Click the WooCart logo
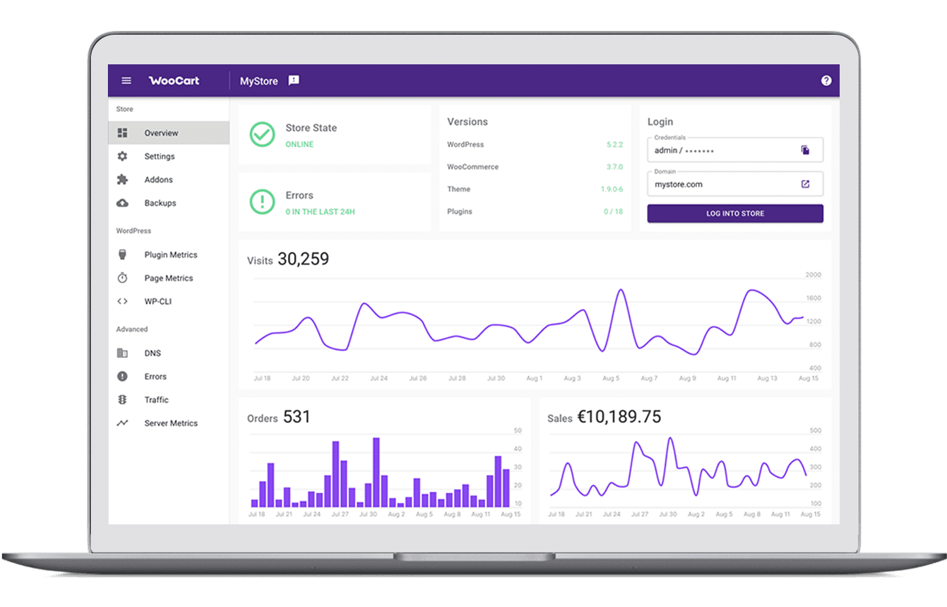 (x=174, y=81)
